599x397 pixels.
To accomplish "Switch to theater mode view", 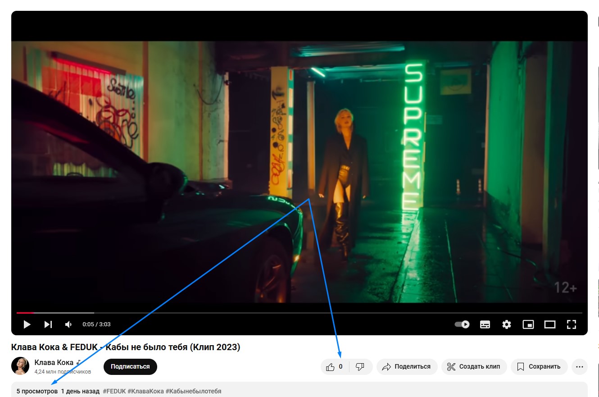I will [550, 324].
